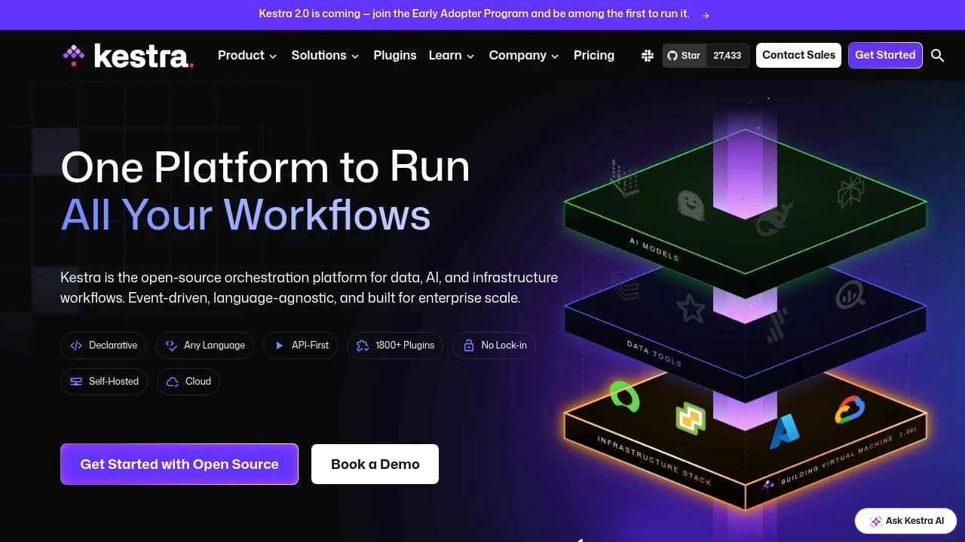The width and height of the screenshot is (965, 542).
Task: Open the search magnifier icon
Action: [x=938, y=56]
